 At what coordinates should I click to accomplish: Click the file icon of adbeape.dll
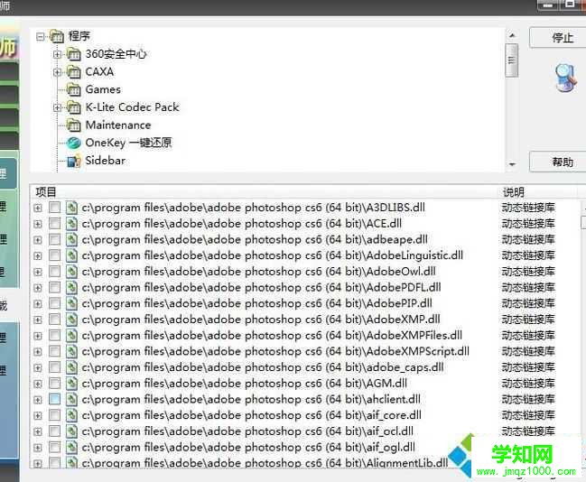pyautogui.click(x=71, y=240)
